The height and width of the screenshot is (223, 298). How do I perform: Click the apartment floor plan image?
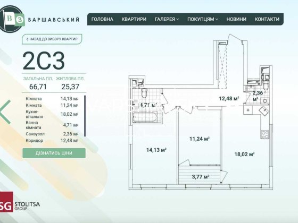pos(201,112)
